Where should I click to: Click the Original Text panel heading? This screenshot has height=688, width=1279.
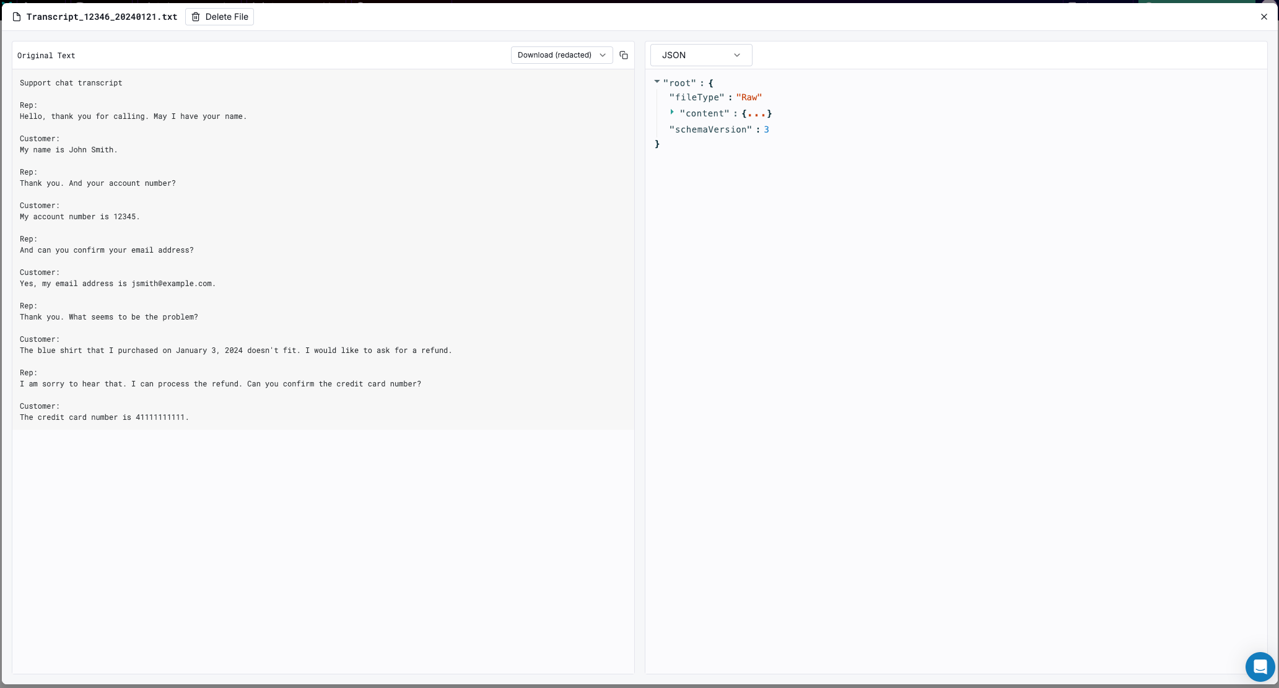(x=46, y=56)
